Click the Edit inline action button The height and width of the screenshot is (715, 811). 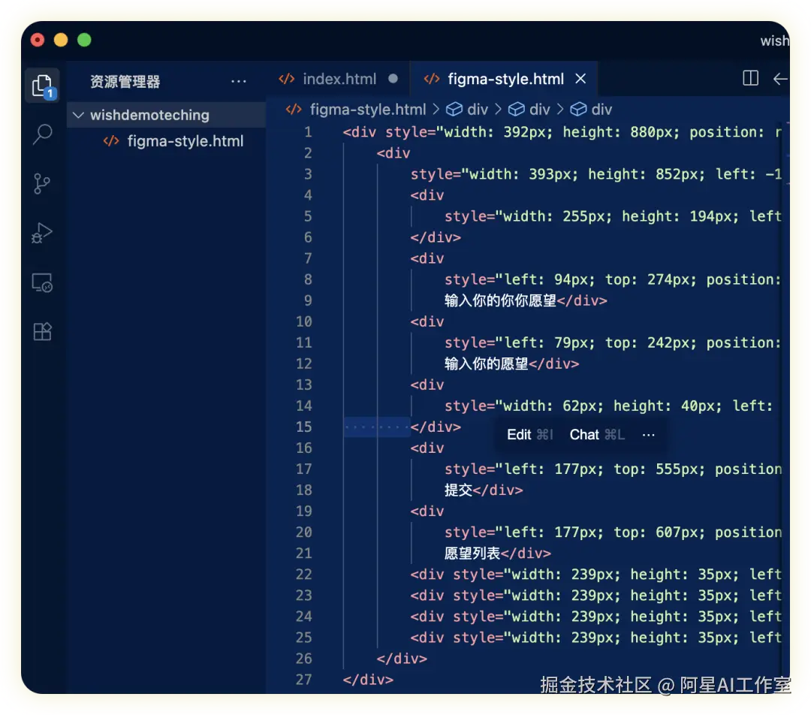529,435
